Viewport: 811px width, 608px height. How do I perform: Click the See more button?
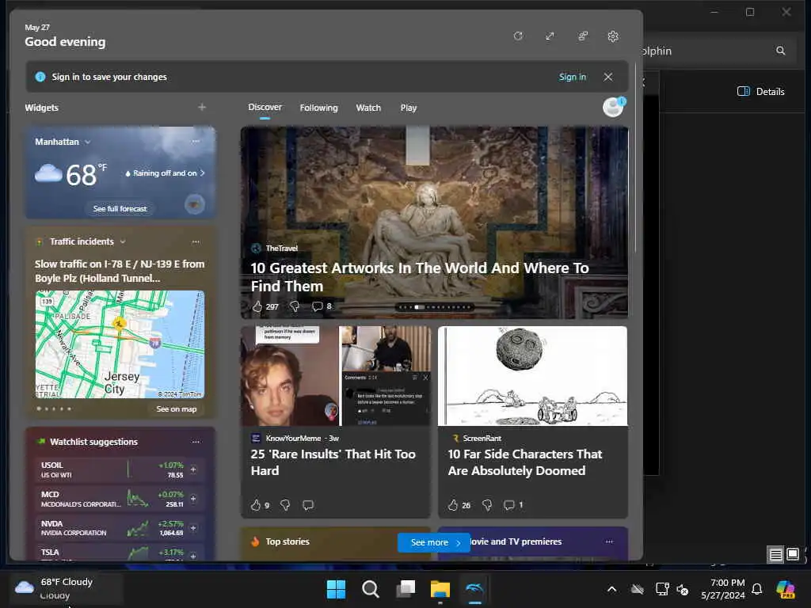[434, 542]
